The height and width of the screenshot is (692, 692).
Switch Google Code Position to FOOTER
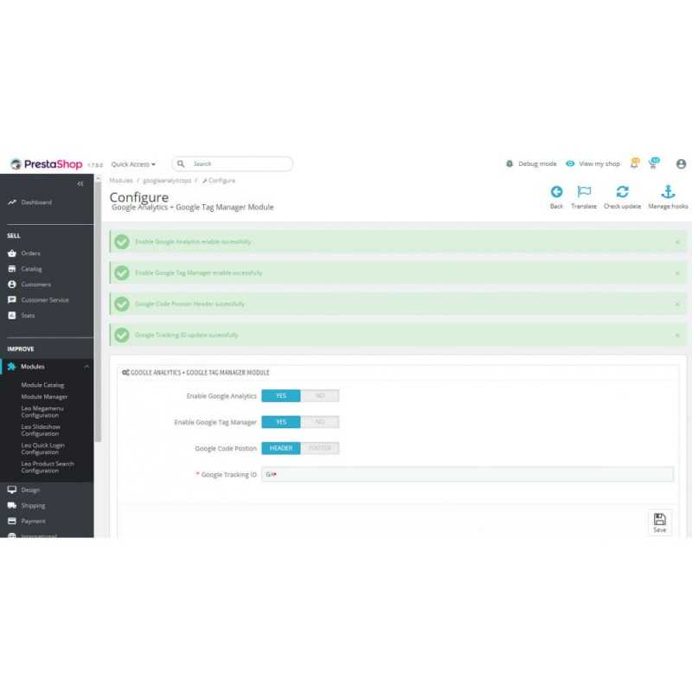coord(319,448)
